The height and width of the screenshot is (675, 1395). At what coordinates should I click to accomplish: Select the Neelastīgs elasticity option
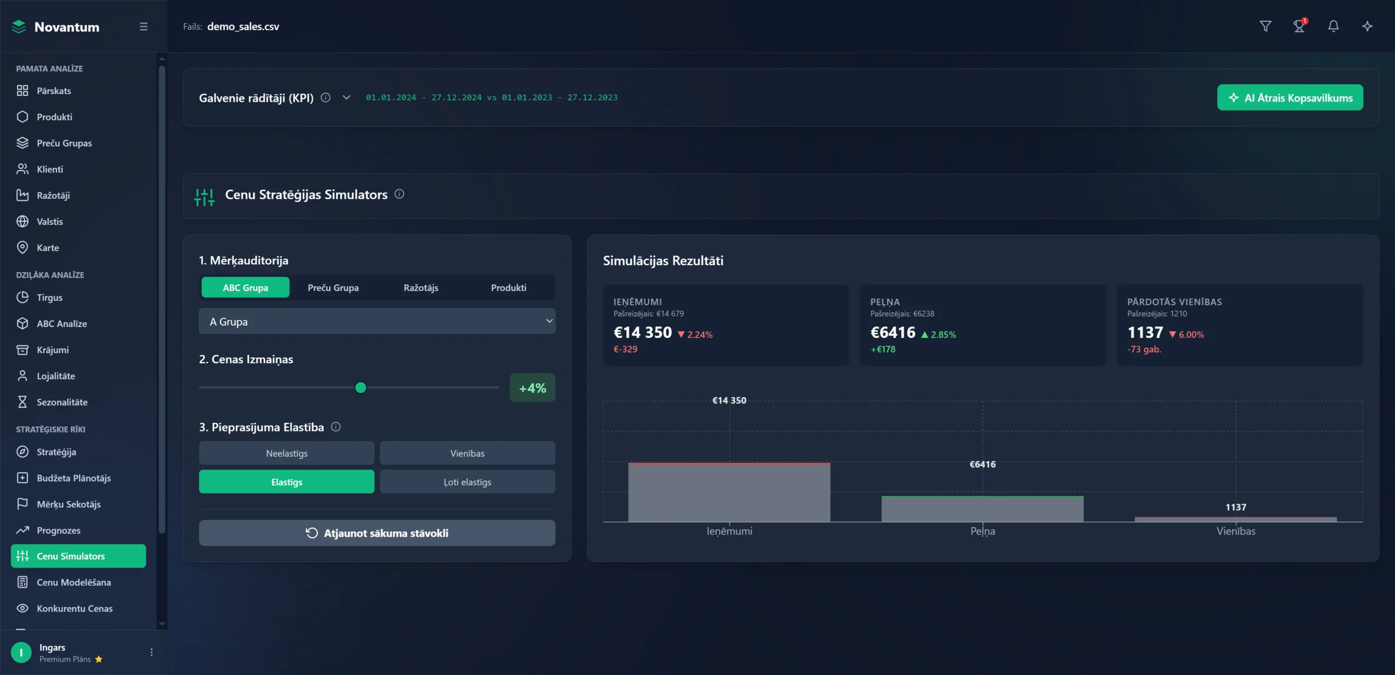pos(287,453)
